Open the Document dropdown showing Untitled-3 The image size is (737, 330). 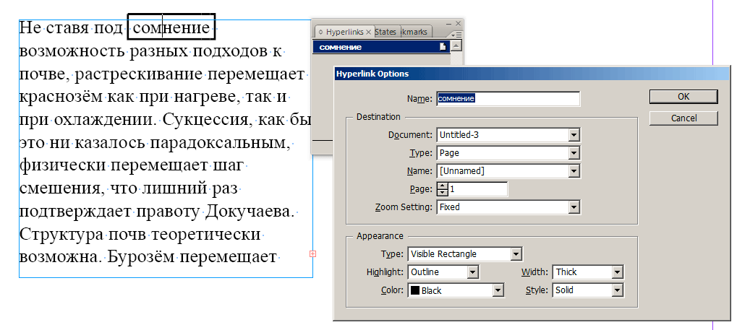pyautogui.click(x=508, y=135)
